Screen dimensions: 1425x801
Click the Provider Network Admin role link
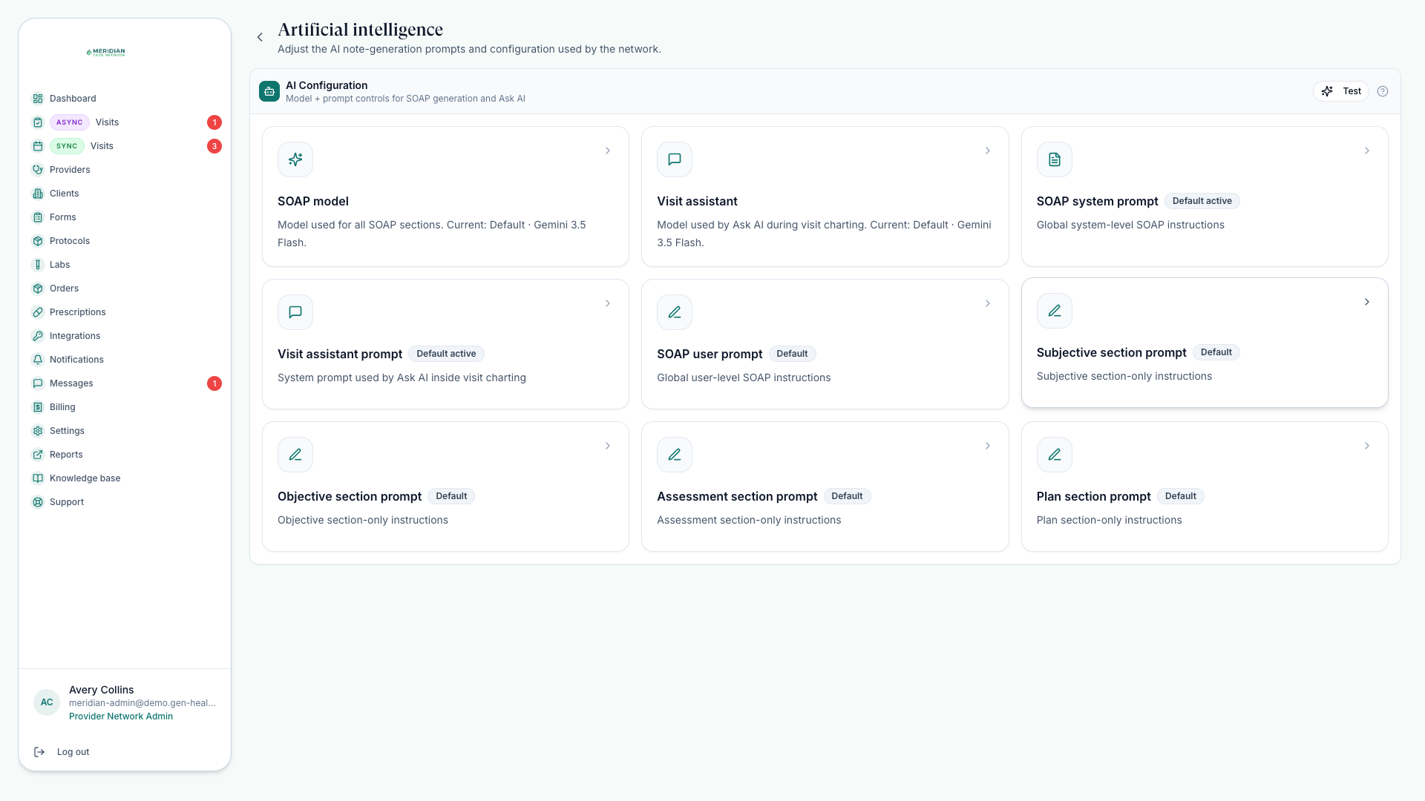pyautogui.click(x=121, y=716)
